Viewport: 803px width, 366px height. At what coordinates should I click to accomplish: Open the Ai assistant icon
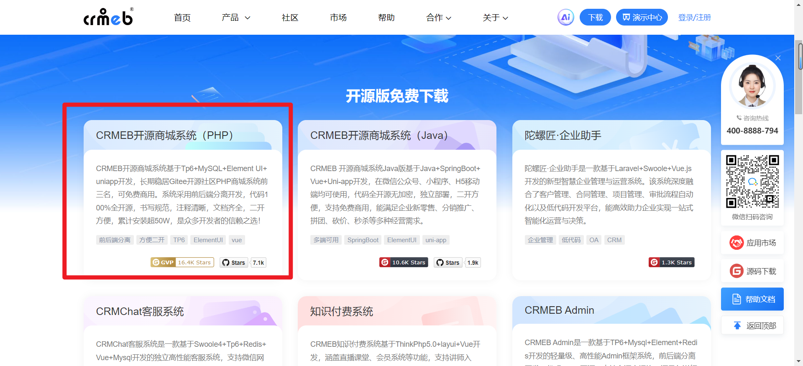tap(565, 17)
